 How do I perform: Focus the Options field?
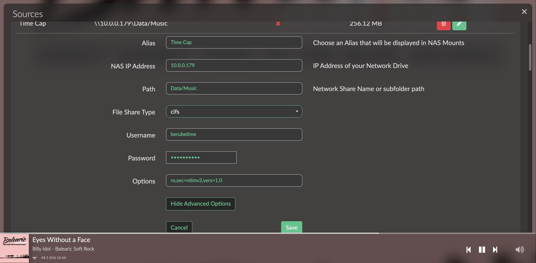coord(234,181)
